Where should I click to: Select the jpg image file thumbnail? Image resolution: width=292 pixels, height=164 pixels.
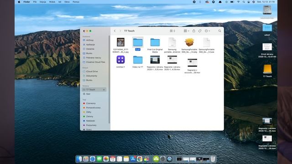pos(120,42)
